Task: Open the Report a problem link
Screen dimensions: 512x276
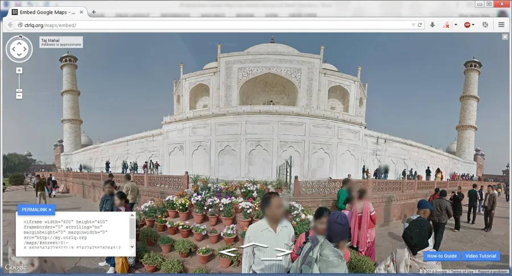Action: (x=493, y=271)
